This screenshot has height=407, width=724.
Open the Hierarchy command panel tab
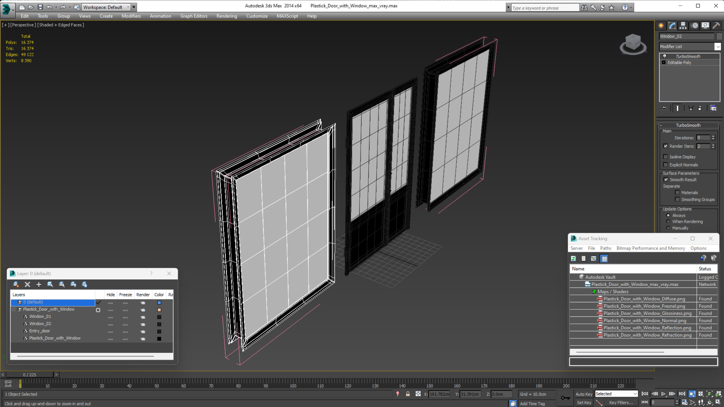683,26
